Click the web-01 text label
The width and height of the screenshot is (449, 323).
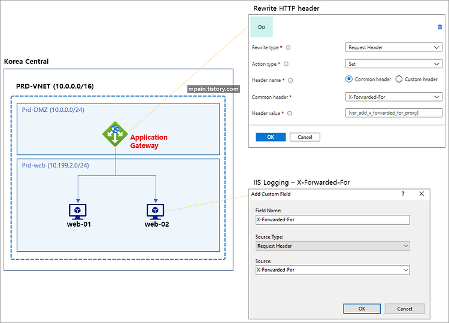coord(79,224)
